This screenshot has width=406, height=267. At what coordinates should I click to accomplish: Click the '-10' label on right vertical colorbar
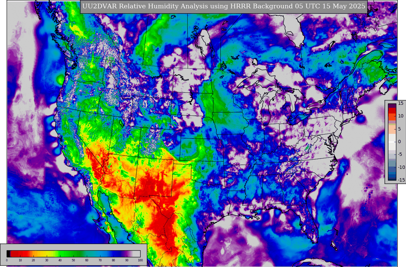[401, 167]
